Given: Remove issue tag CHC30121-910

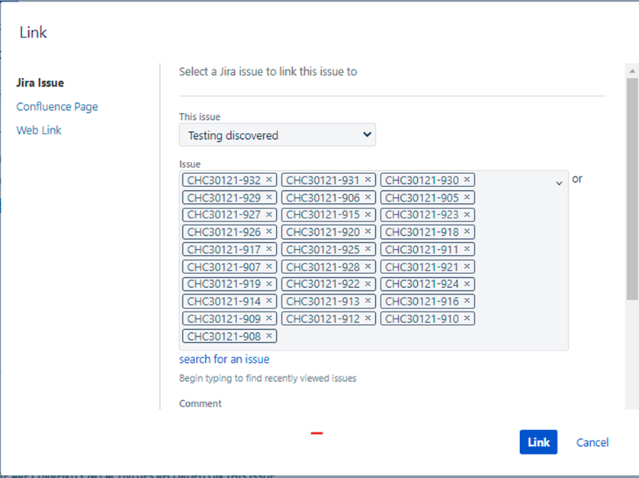Looking at the screenshot, I should click(x=467, y=318).
